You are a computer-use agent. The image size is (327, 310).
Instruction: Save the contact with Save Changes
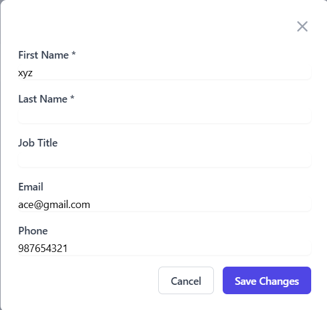click(267, 280)
